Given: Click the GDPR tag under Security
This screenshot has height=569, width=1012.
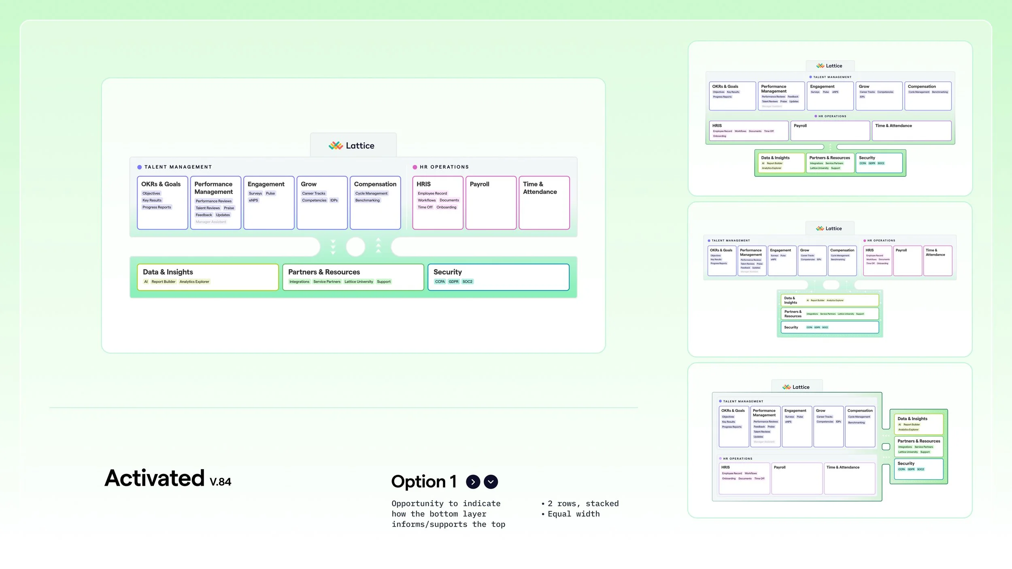Looking at the screenshot, I should coord(453,282).
